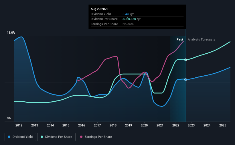Click the Past label on chart
The height and width of the screenshot is (145, 235).
(180, 39)
